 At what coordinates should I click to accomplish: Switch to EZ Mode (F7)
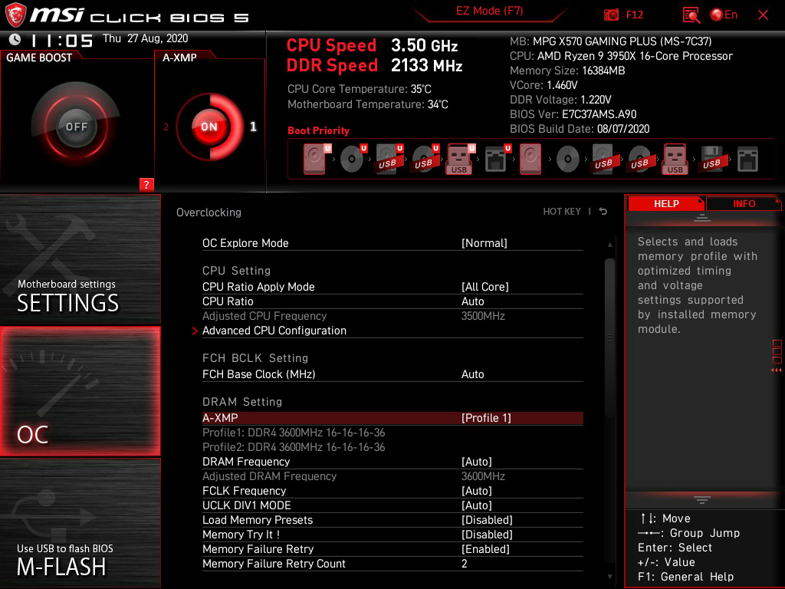pos(489,11)
